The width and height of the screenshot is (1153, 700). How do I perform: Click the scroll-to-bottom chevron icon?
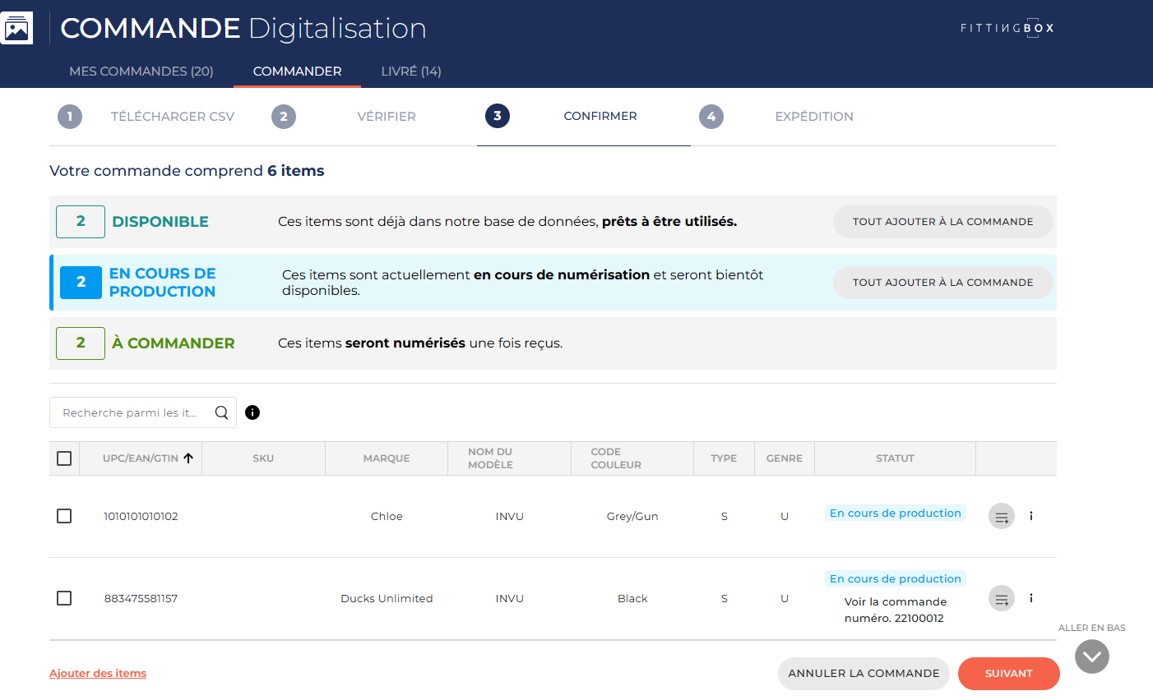tap(1091, 656)
